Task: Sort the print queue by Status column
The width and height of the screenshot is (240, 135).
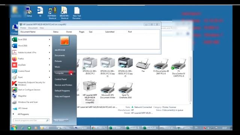Action: coord(56,32)
